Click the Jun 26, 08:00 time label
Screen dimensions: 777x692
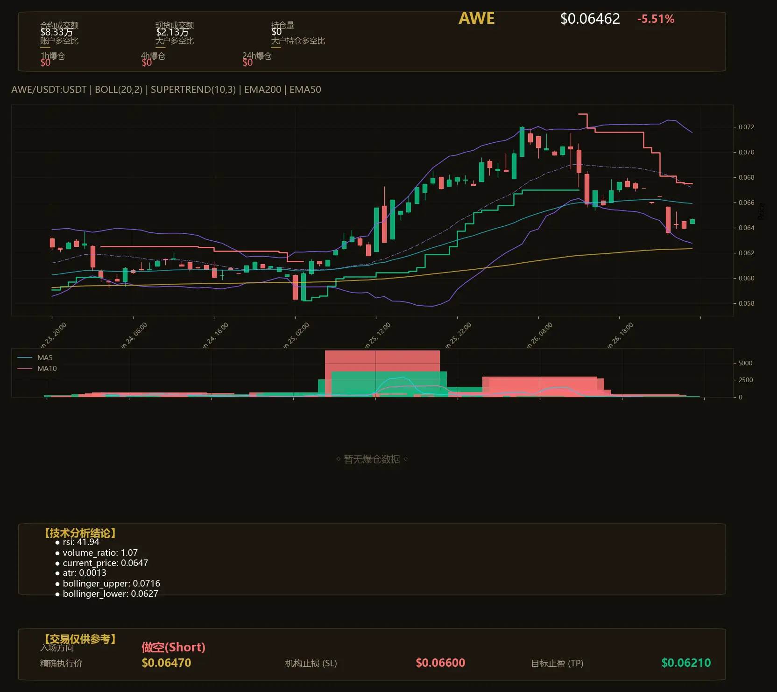coord(539,336)
